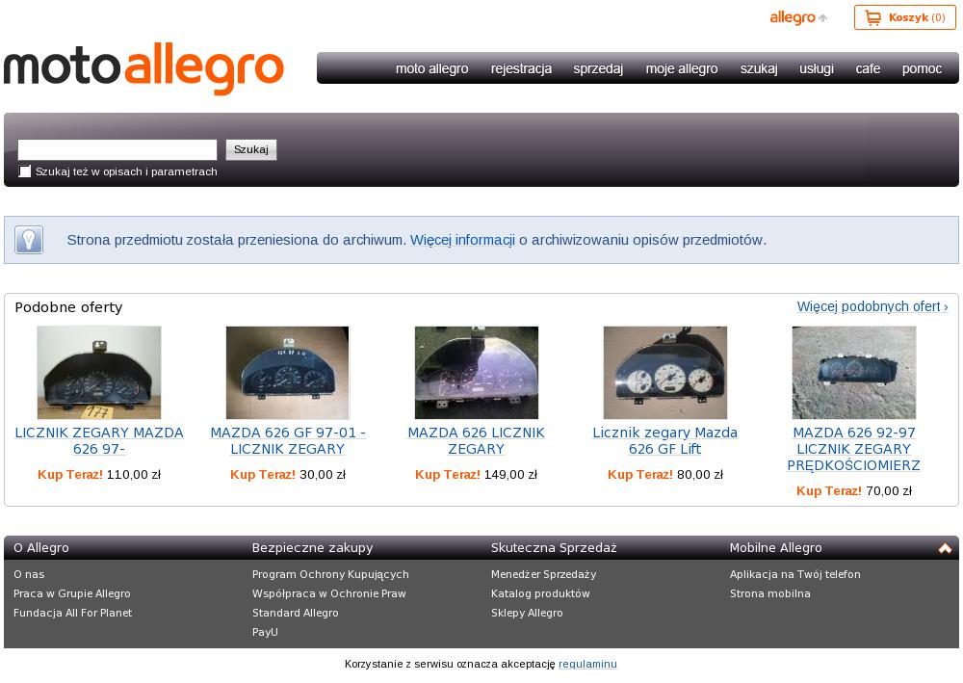Click the Bezpieczne zakupy footer heading
Image resolution: width=963 pixels, height=683 pixels.
(312, 547)
